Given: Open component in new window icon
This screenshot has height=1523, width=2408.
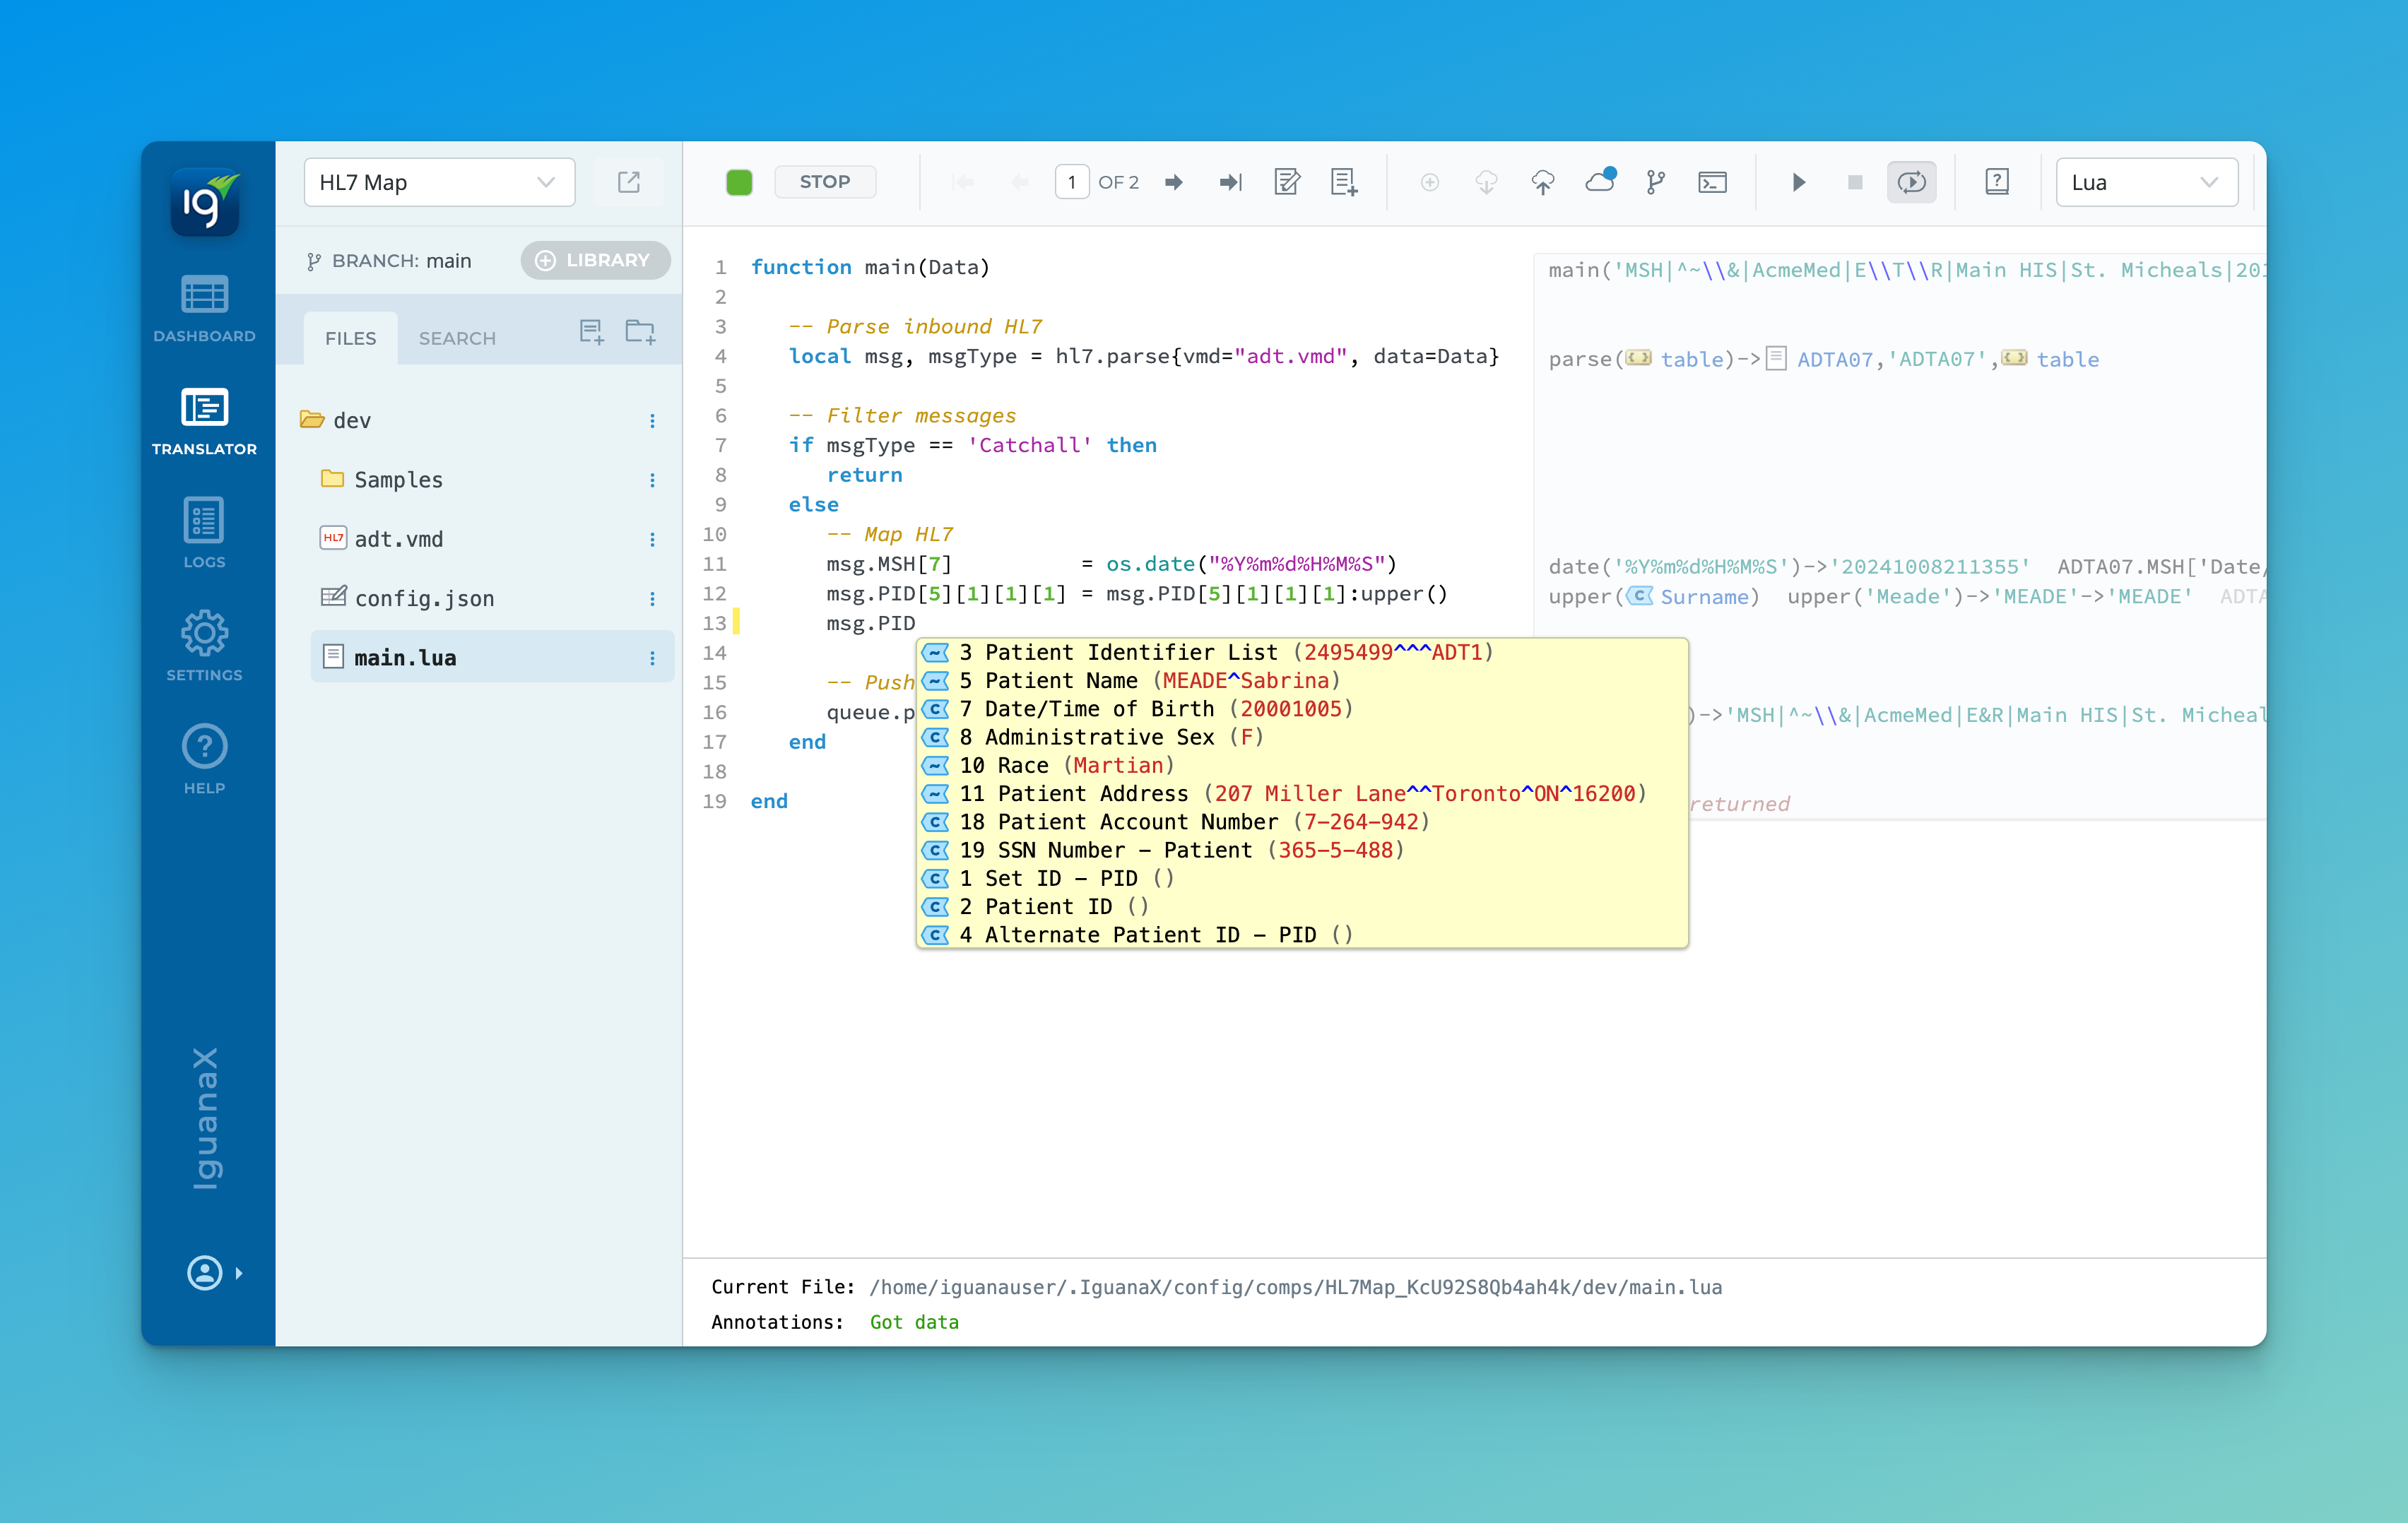Looking at the screenshot, I should click(x=629, y=182).
